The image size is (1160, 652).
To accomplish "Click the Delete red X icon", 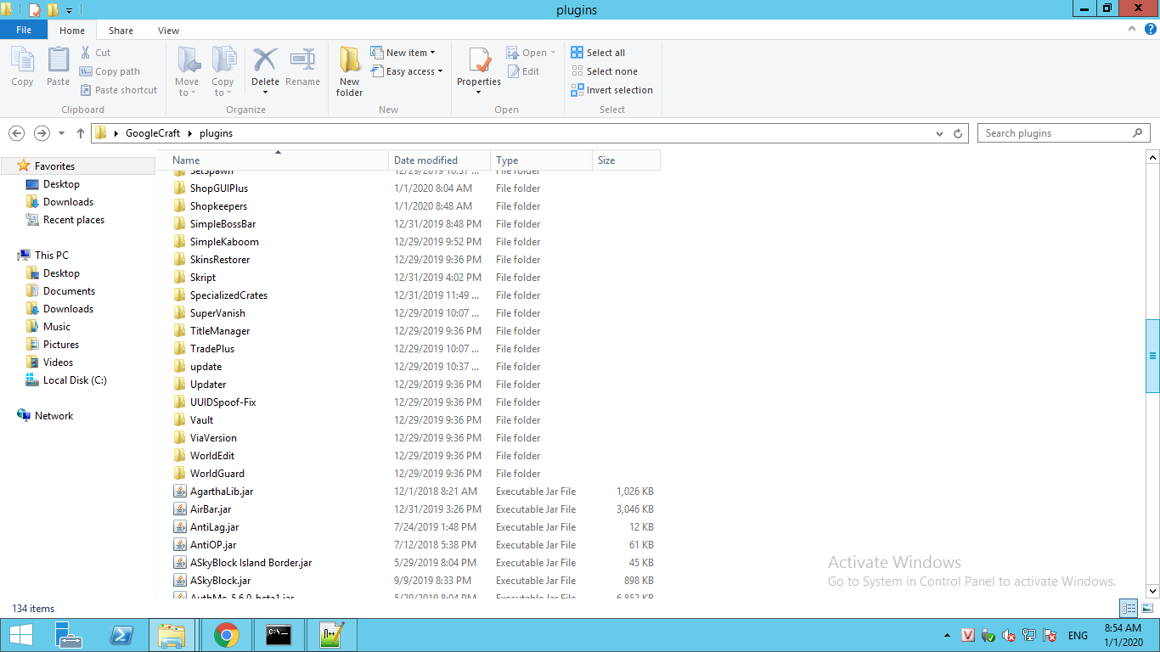I will (x=265, y=59).
